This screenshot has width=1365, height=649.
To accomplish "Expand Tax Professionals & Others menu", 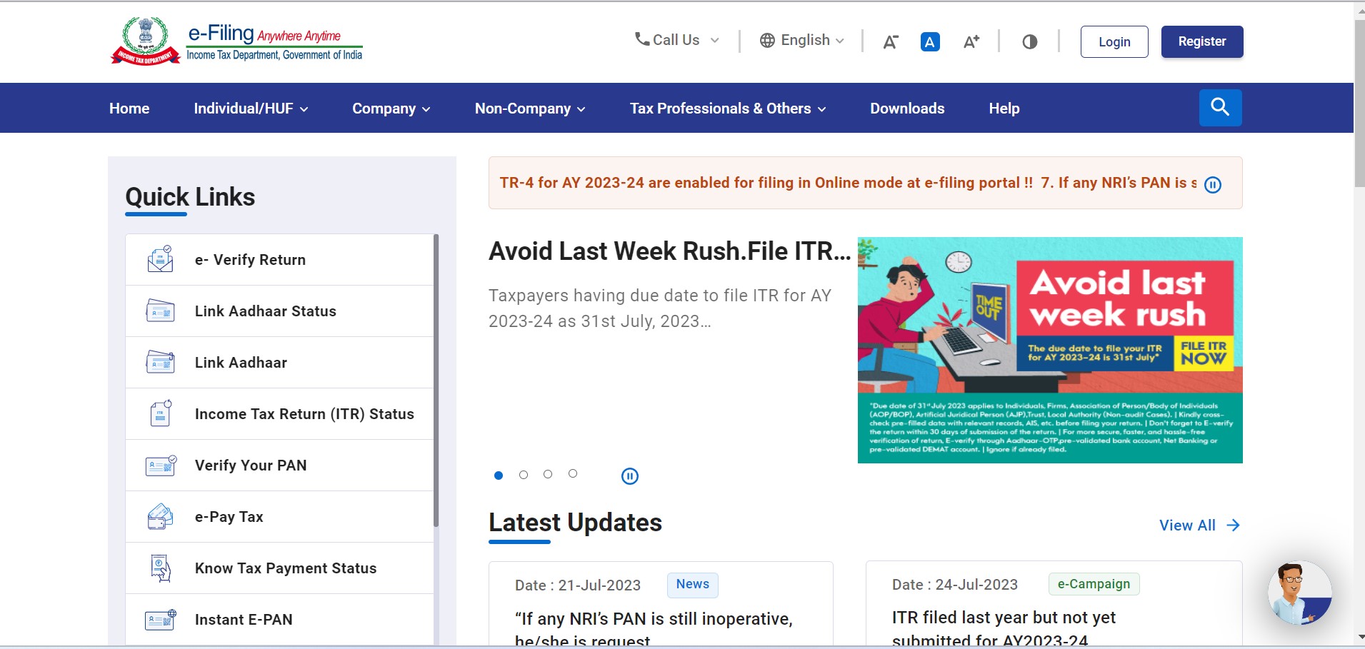I will click(x=728, y=109).
